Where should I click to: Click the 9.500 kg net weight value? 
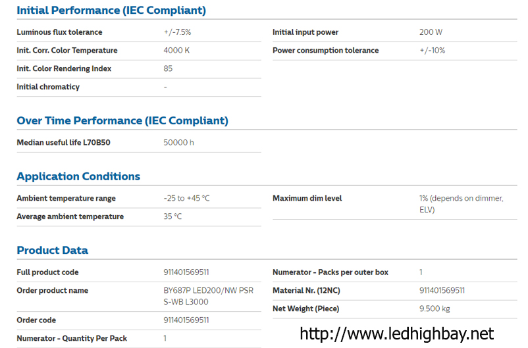pos(435,309)
